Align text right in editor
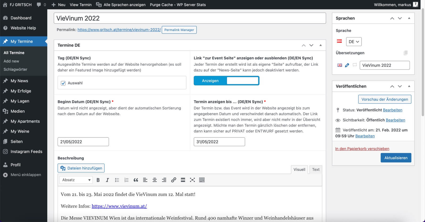The height and width of the screenshot is (222, 425). tap(164, 180)
